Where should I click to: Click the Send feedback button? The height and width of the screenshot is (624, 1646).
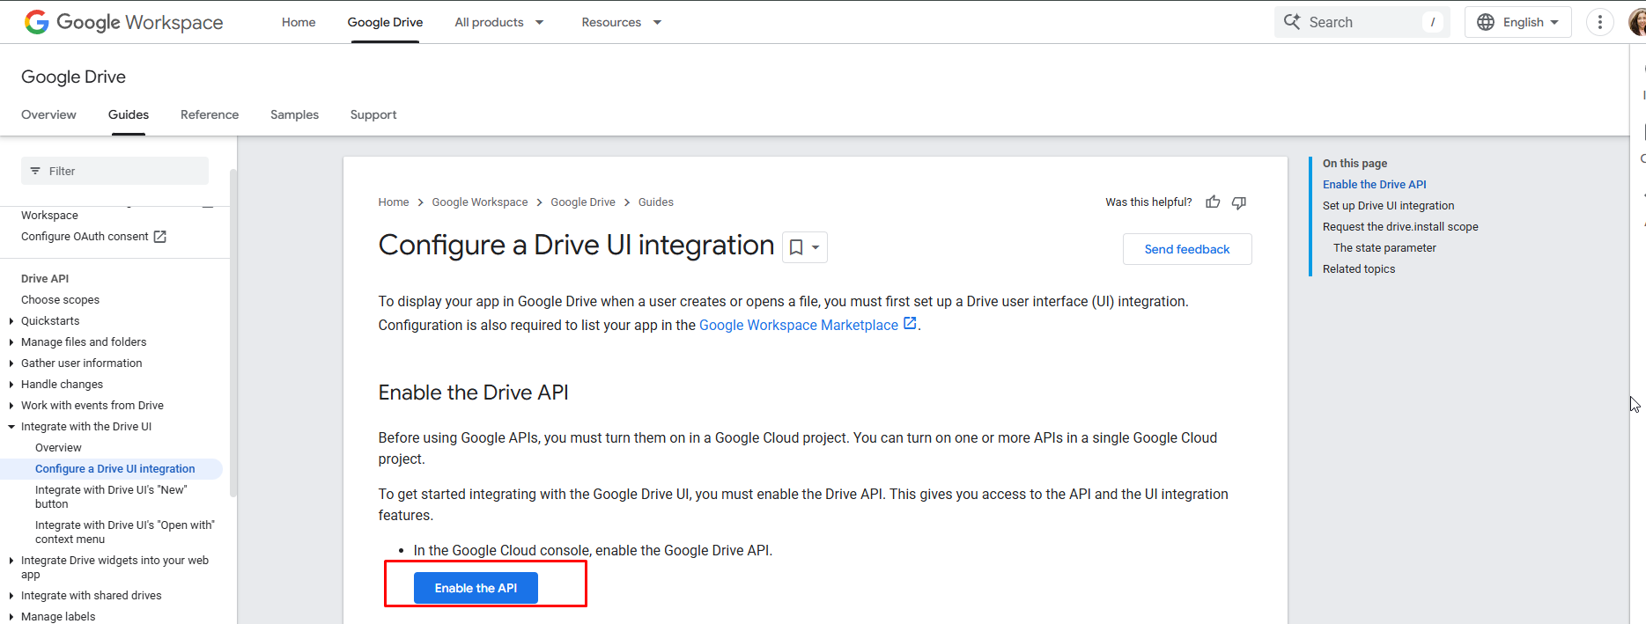(1186, 249)
